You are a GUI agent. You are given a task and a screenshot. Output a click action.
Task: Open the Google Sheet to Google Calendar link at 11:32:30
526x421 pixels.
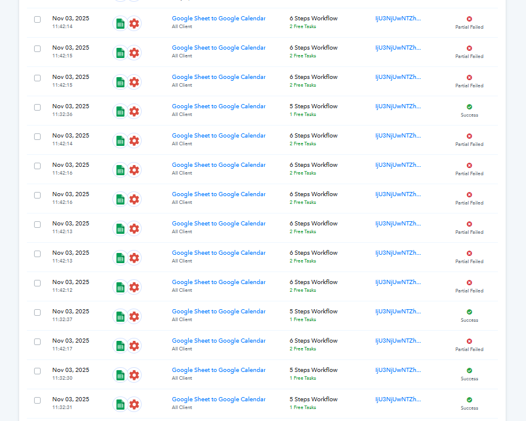pos(219,370)
